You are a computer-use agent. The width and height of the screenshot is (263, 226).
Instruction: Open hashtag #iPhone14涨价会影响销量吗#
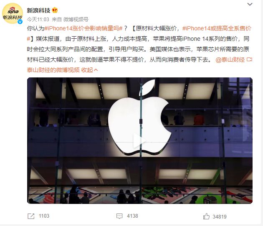pos(83,28)
